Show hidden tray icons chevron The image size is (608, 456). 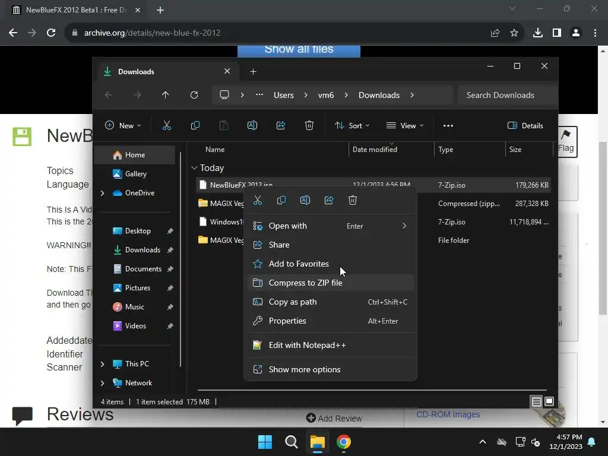coord(483,442)
